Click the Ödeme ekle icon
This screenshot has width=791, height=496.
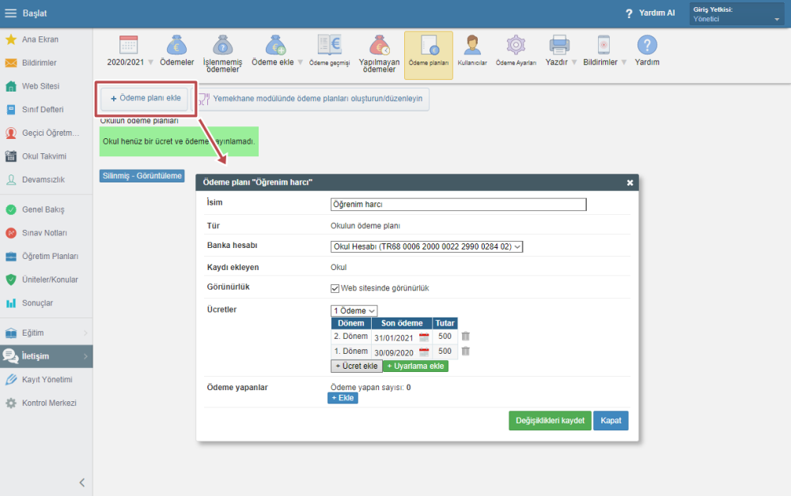[275, 45]
